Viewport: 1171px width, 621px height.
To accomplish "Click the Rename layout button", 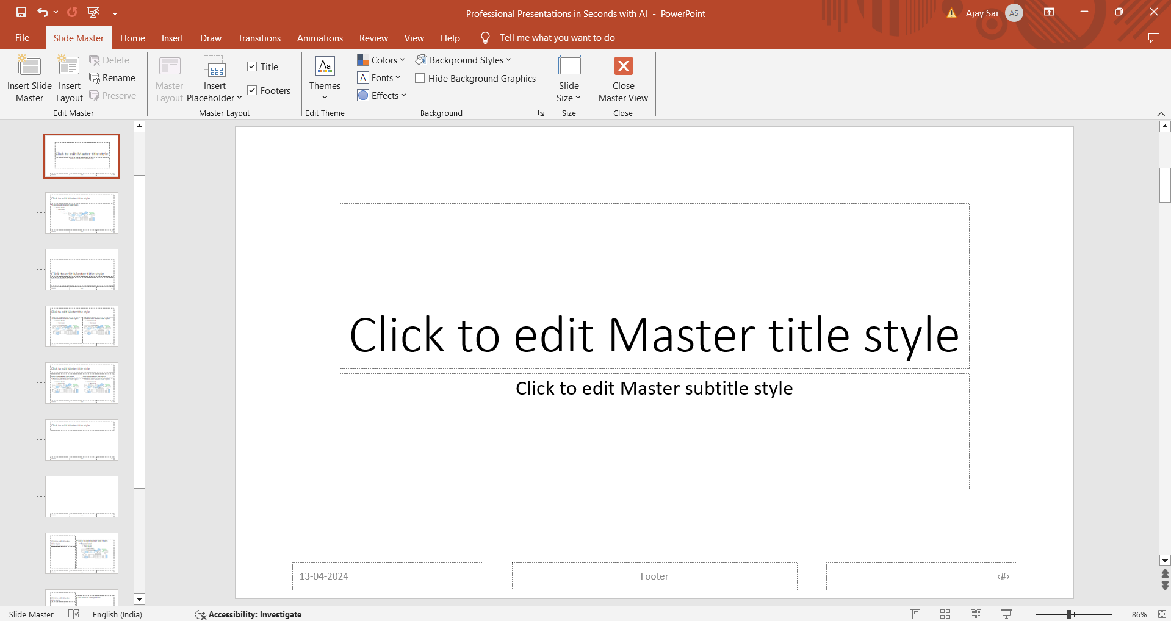I will pyautogui.click(x=112, y=78).
